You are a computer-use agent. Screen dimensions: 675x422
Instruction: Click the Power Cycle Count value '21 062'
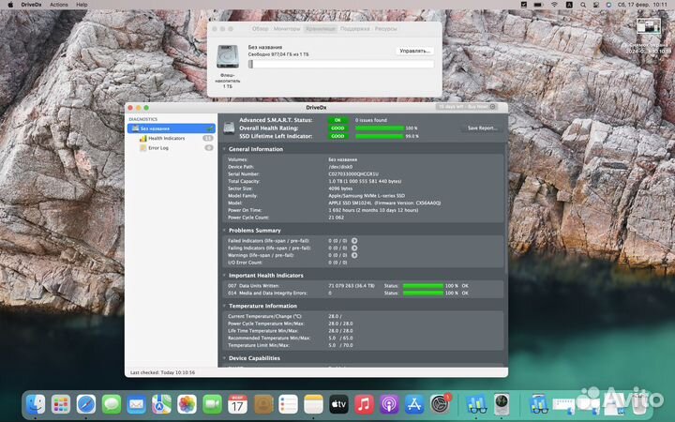tap(337, 218)
